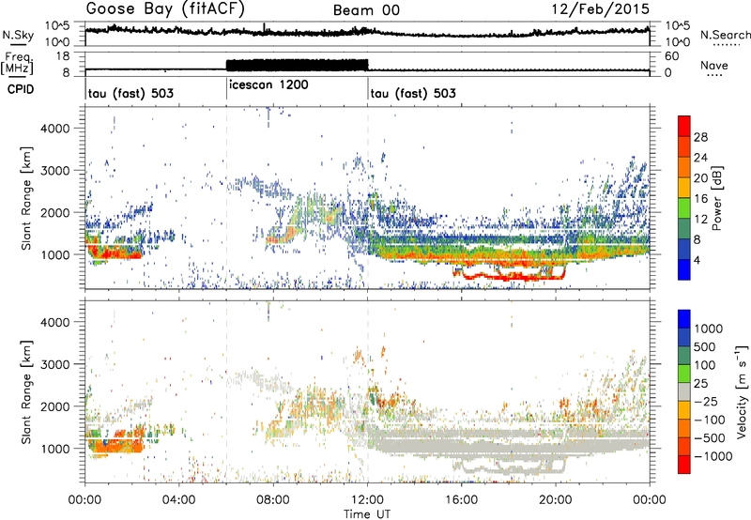Image resolution: width=751 pixels, height=520 pixels.
Task: Click the '4' tick on the power colorbar
Action: coord(697,260)
